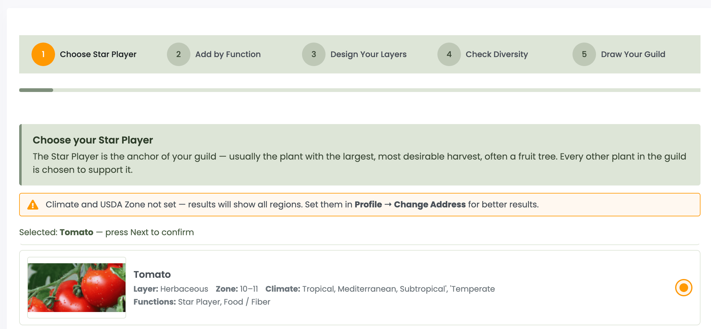Click the bold Profile text in warning
The image size is (711, 329).
click(x=368, y=205)
